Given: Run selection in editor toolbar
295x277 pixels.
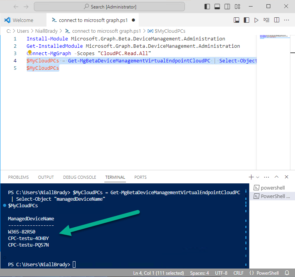Looking at the screenshot, I should 267,20.
